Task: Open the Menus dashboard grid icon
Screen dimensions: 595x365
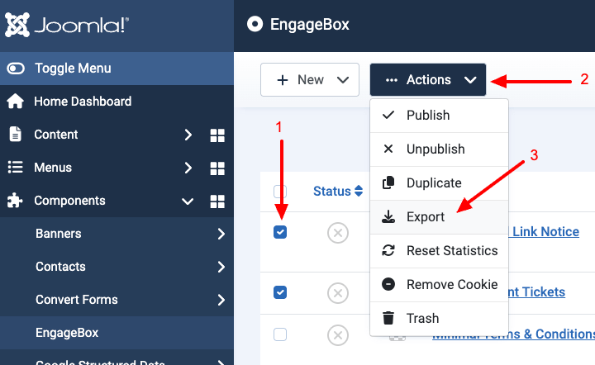Action: point(217,168)
